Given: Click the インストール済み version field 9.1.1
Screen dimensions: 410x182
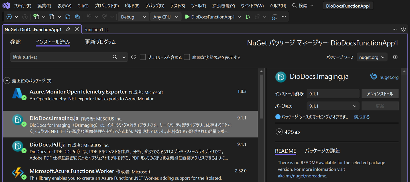Looking at the screenshot, I should [333, 94].
